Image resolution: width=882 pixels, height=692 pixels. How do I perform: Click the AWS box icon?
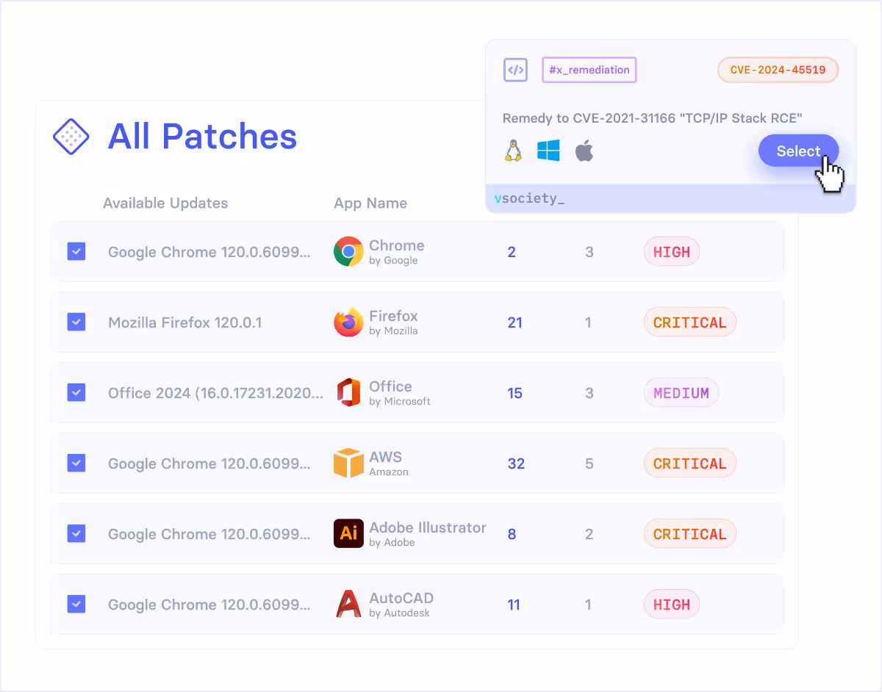pos(348,463)
